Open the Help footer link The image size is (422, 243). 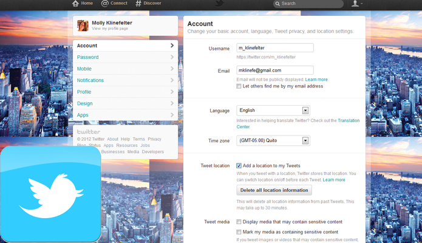tap(126, 139)
